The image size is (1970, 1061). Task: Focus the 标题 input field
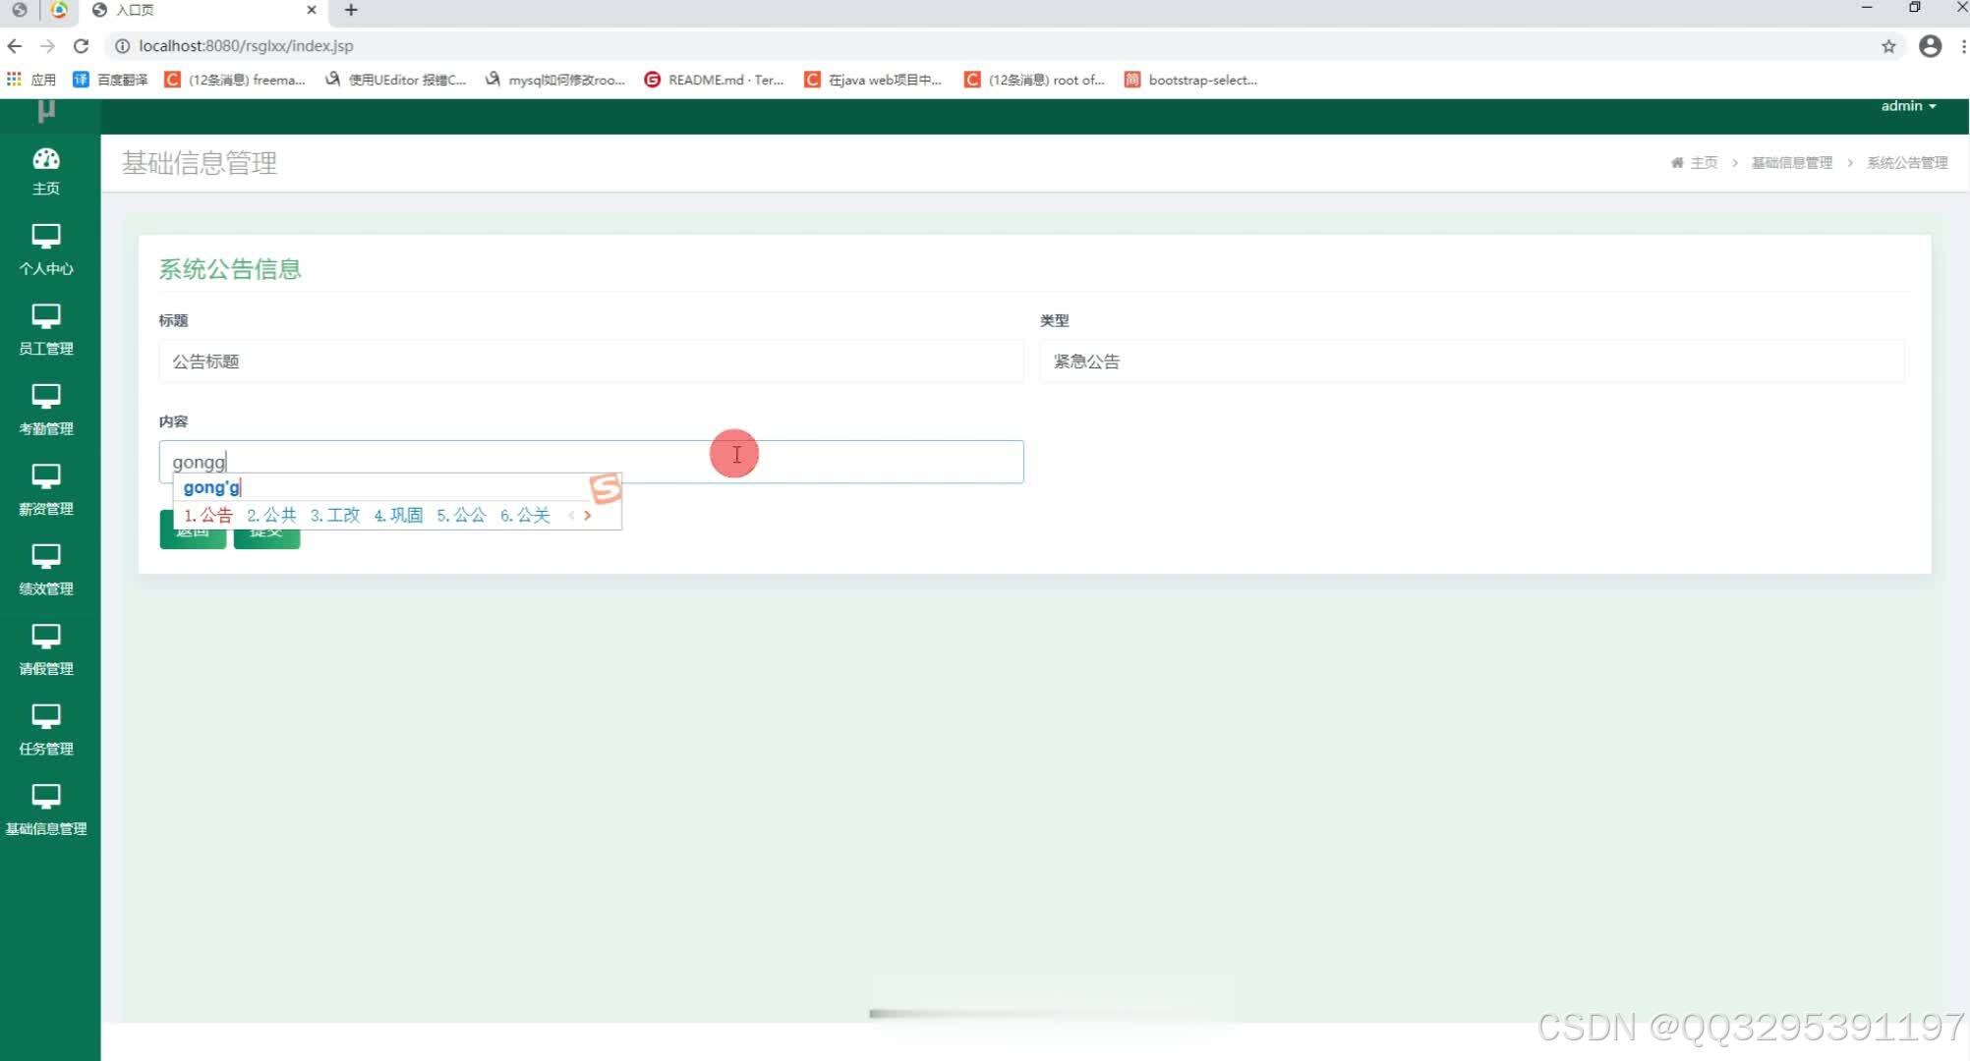[x=591, y=362]
